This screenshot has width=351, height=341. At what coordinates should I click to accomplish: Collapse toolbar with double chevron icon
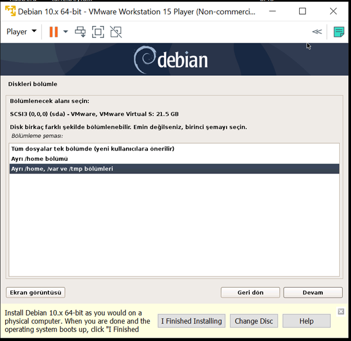(317, 32)
